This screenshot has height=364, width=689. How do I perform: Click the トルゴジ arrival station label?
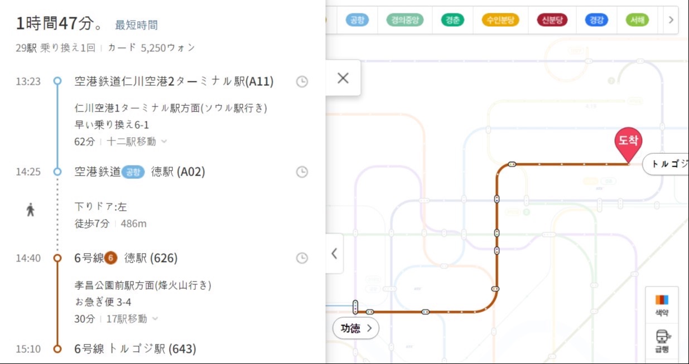[x=666, y=164]
